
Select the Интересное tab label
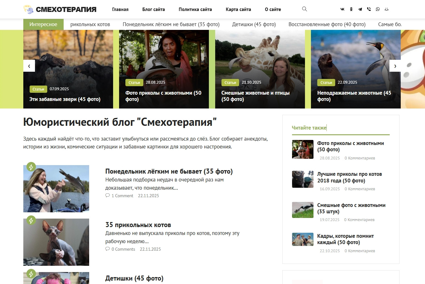(x=43, y=24)
